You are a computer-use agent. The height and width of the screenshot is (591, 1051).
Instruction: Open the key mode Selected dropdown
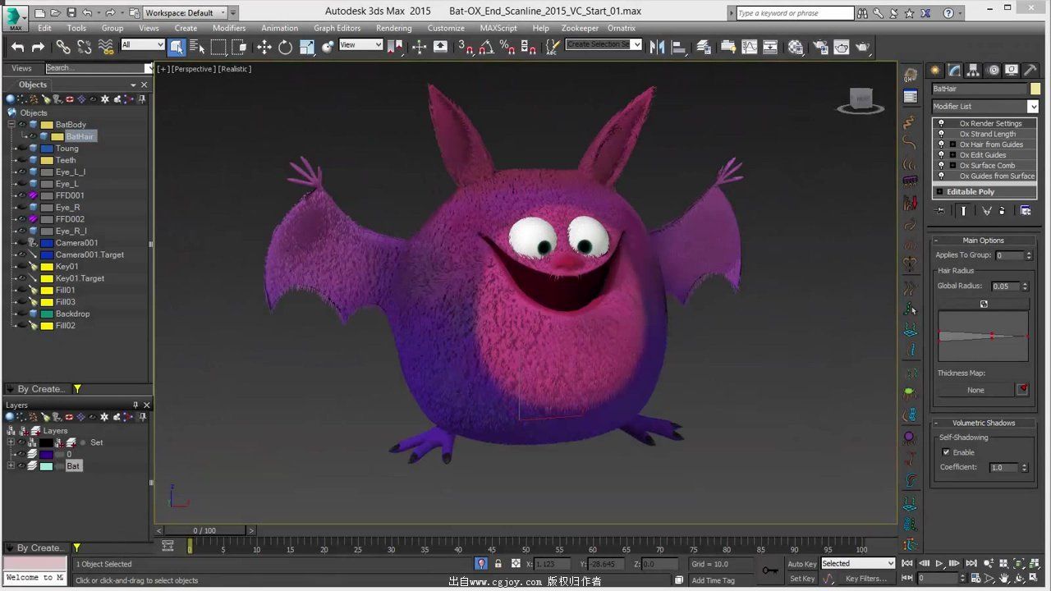tap(857, 564)
